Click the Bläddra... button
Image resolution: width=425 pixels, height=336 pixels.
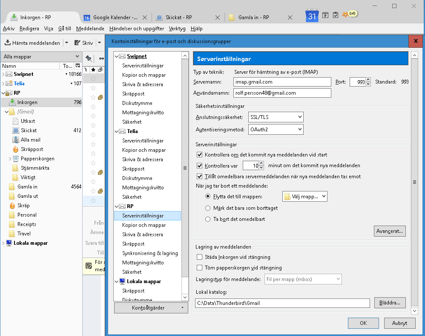[x=390, y=303]
